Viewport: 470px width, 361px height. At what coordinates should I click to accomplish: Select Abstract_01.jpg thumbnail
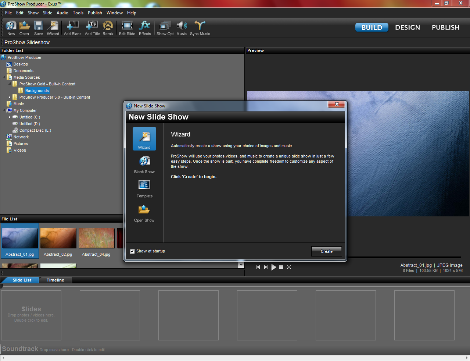tap(20, 241)
